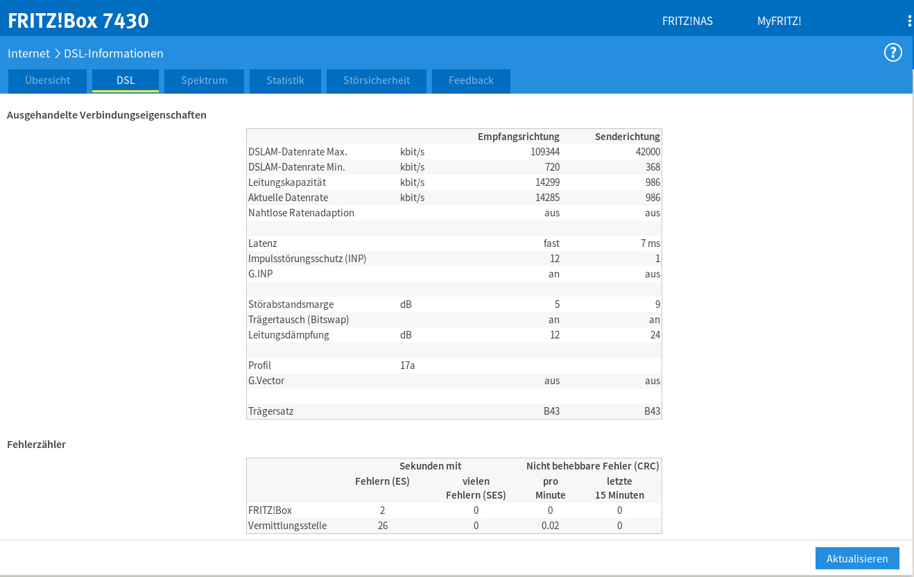Select the DSL tab
This screenshot has height=577, width=914.
click(x=126, y=80)
